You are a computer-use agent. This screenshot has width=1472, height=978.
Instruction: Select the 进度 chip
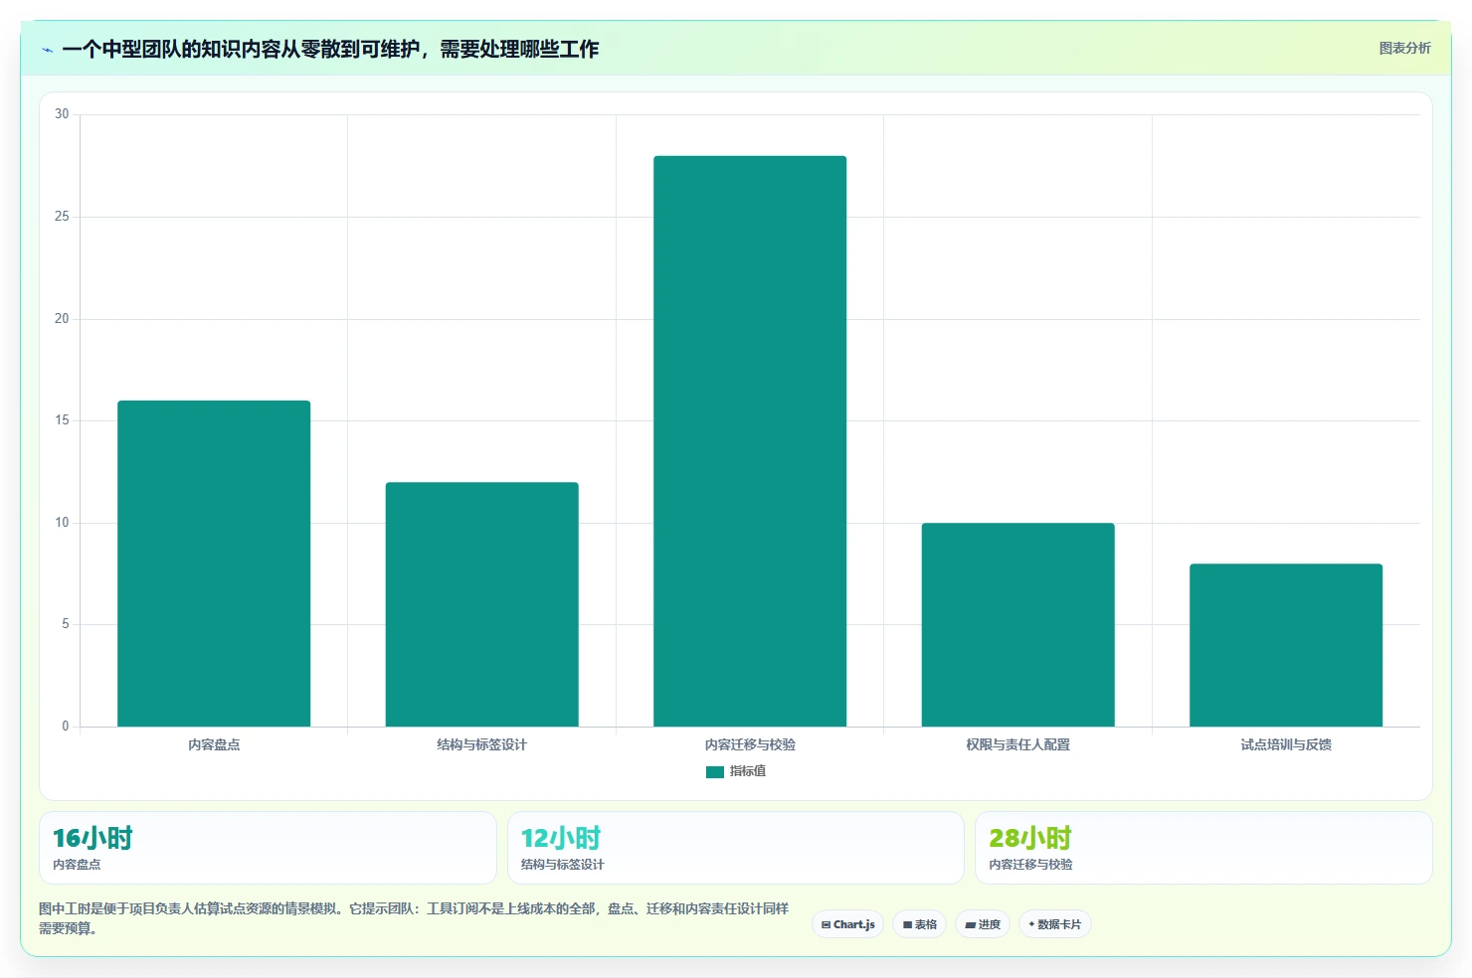coord(983,924)
